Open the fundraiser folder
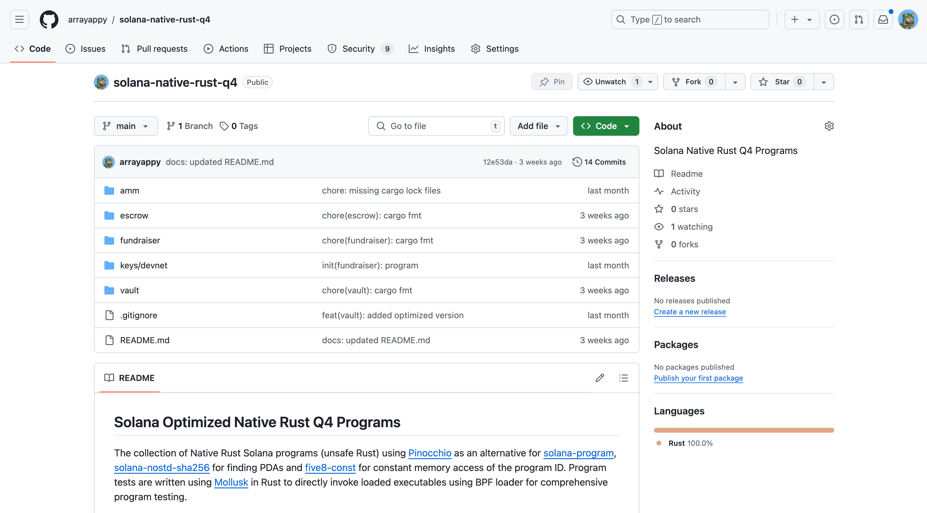Image resolution: width=927 pixels, height=513 pixels. point(140,240)
